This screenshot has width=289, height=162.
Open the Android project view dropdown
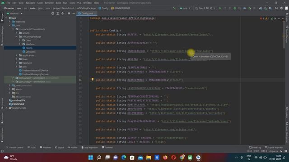14,13
